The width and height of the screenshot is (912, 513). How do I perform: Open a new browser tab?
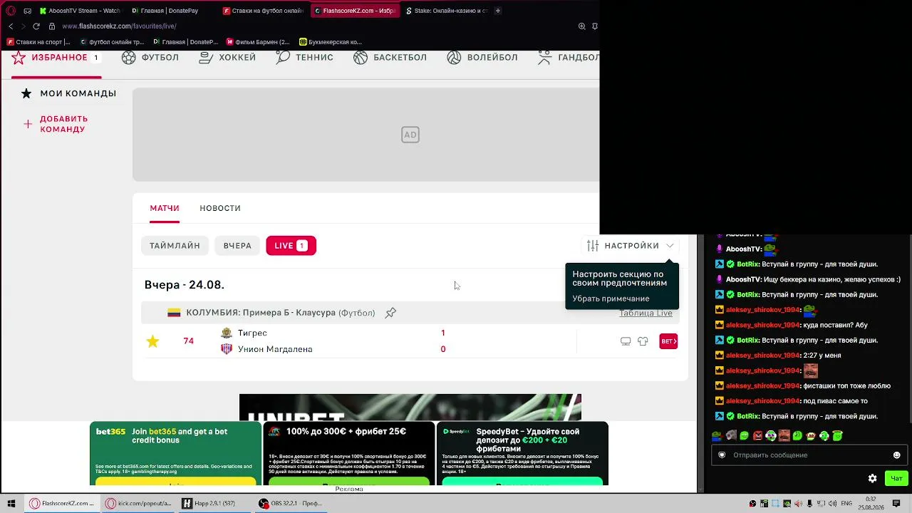tap(497, 11)
